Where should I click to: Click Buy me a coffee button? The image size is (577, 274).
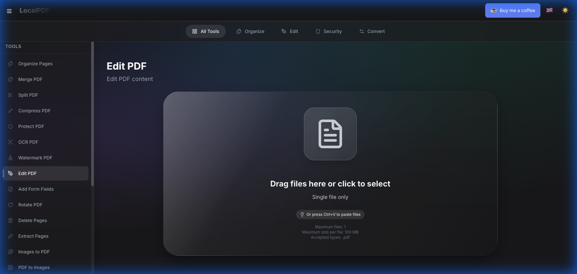point(513,10)
